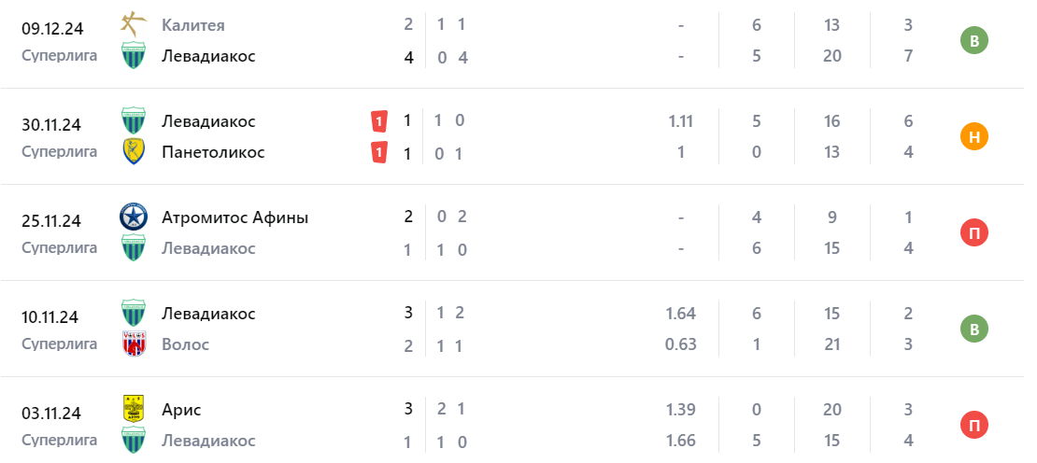Select the Панетоликос team name

pyautogui.click(x=213, y=152)
